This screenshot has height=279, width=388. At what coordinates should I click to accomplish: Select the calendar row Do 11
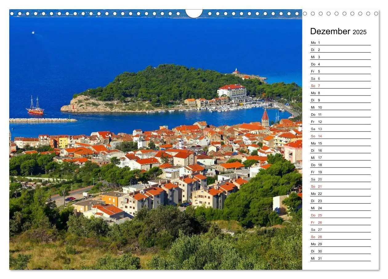[x=340, y=115]
